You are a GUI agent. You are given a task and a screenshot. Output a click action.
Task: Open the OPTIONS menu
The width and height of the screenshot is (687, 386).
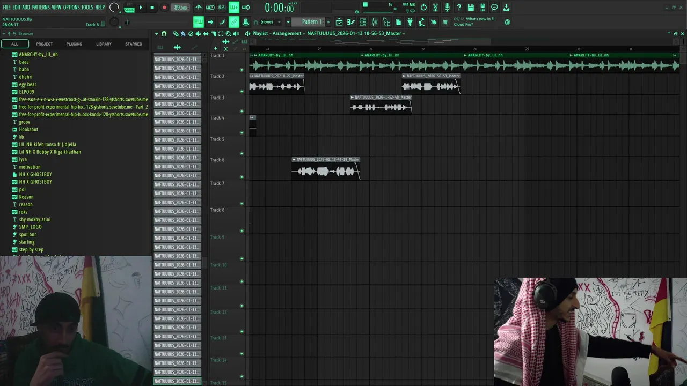click(71, 8)
